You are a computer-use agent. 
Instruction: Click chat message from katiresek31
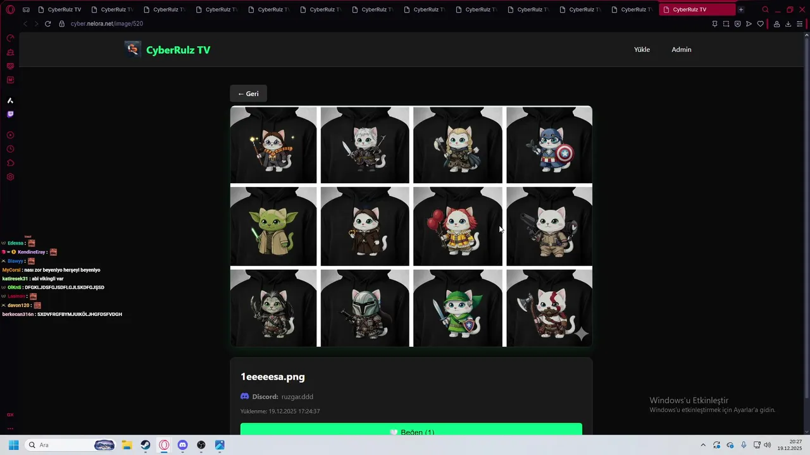click(x=33, y=279)
